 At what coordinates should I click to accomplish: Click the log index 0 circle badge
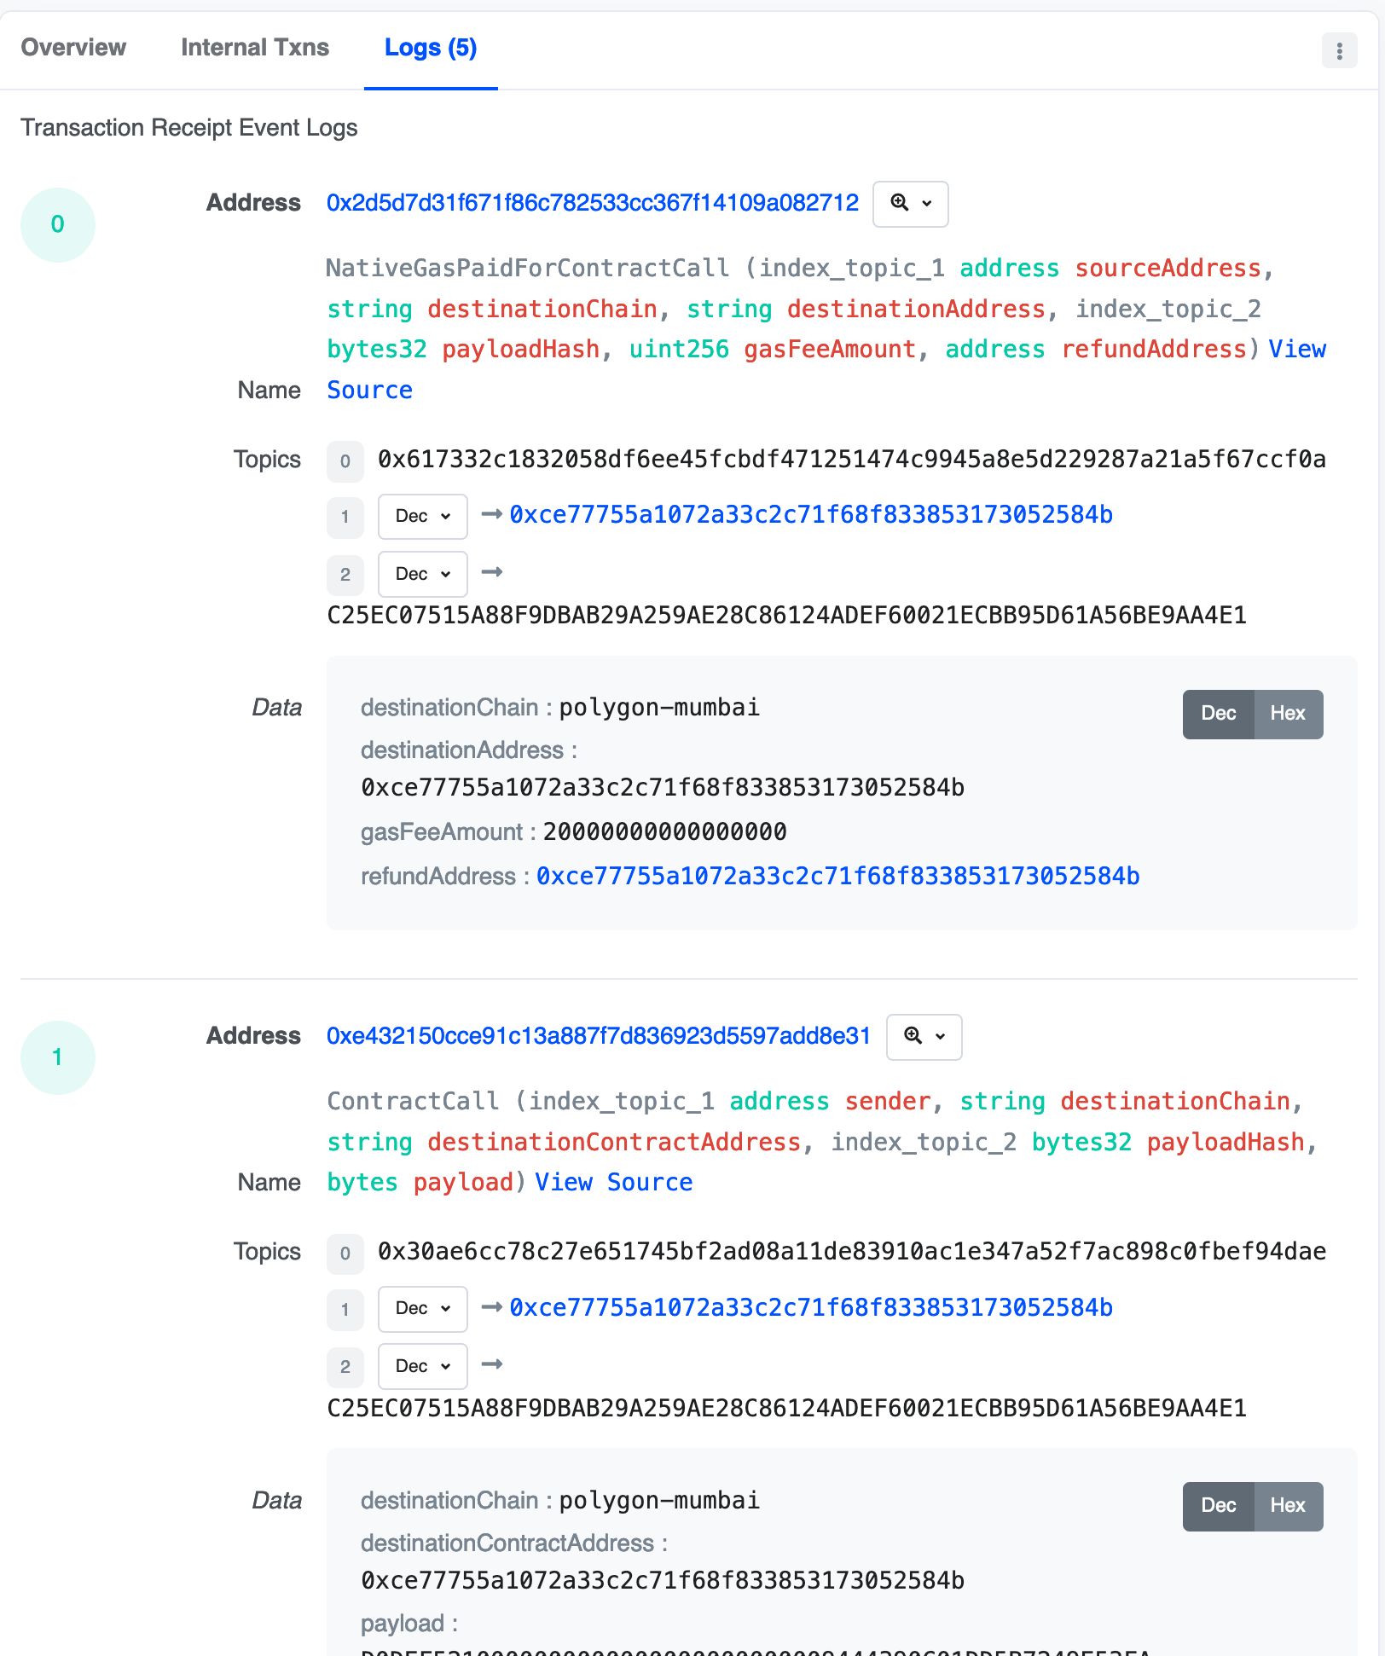pyautogui.click(x=57, y=224)
